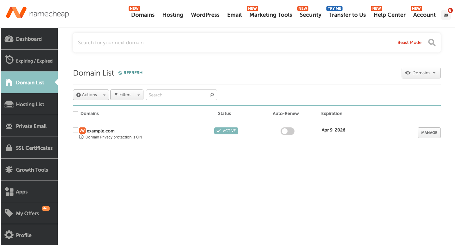
Task: Toggle auto-renew for example.com
Action: 287,131
